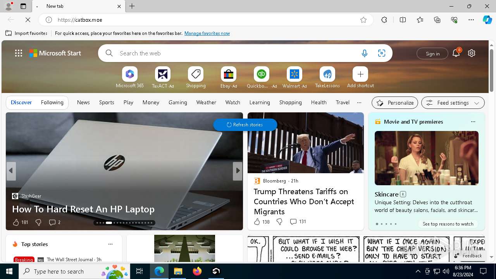496x279 pixels.
Task: Open the News category
Action: (x=83, y=102)
